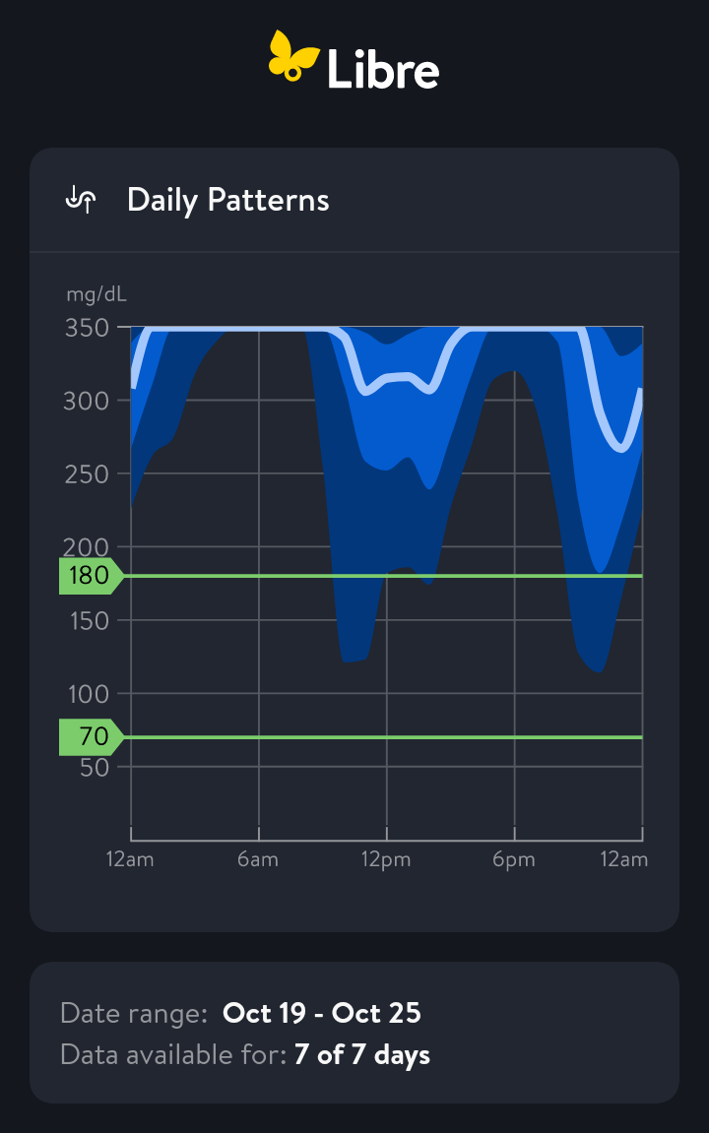This screenshot has height=1133, width=709.
Task: Click the rightmost 12am axis label
Action: point(624,860)
